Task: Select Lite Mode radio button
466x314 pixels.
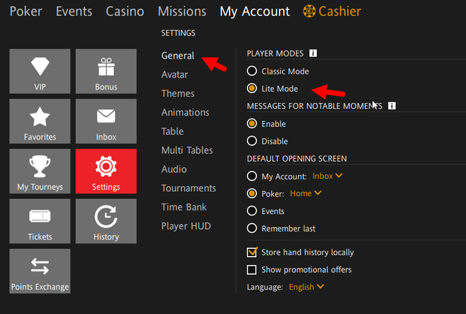Action: coord(252,88)
